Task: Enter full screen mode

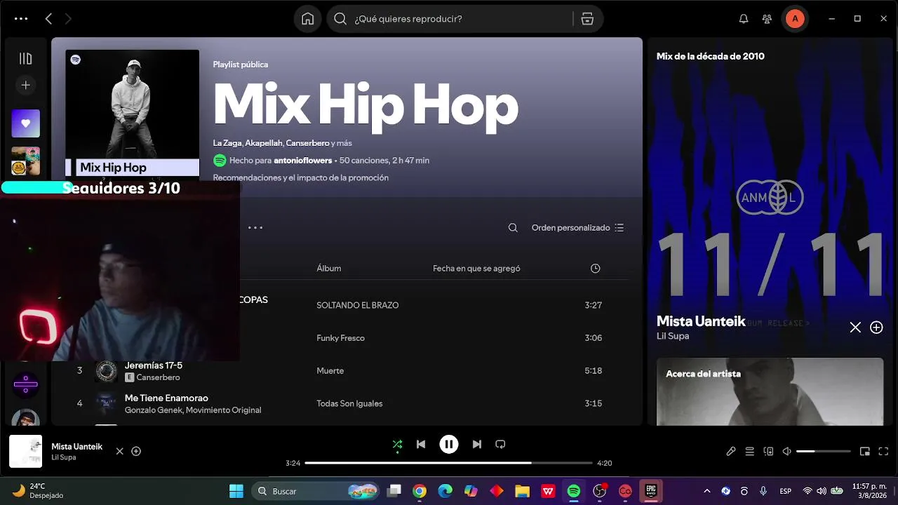Action: pyautogui.click(x=883, y=451)
